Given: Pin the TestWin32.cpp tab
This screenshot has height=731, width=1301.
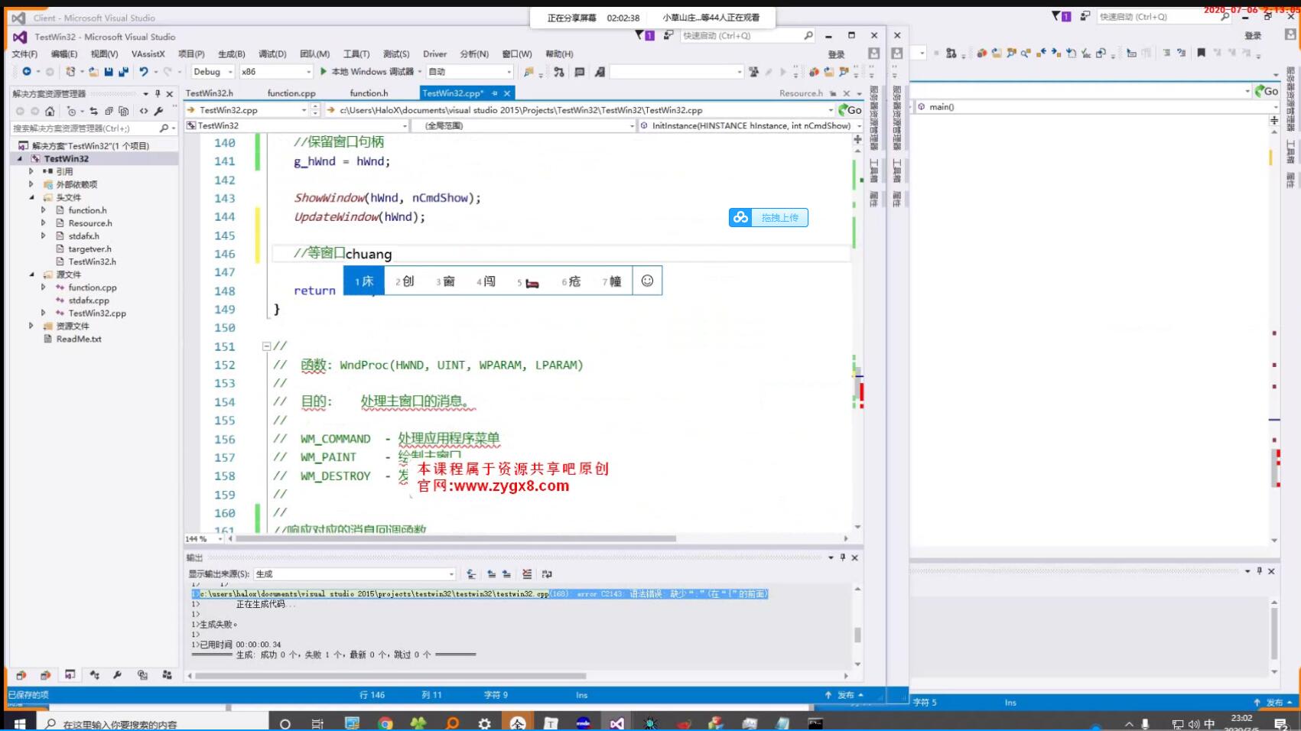Looking at the screenshot, I should 495,93.
